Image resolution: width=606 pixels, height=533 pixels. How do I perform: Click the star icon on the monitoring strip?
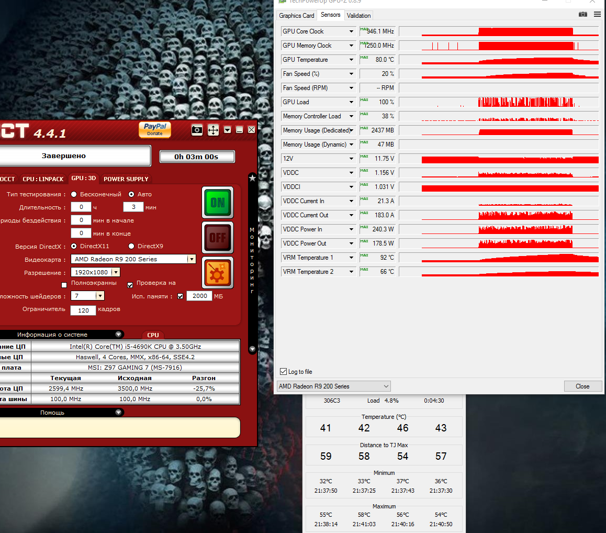point(252,178)
